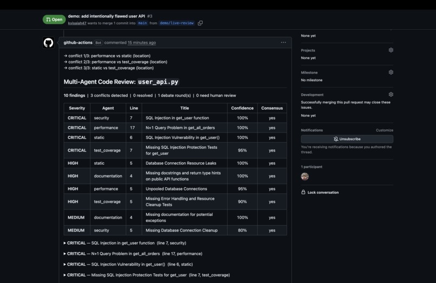Select 'Missing docstrings and return type hints' cell
This screenshot has width=436, height=283.
pyautogui.click(x=184, y=176)
